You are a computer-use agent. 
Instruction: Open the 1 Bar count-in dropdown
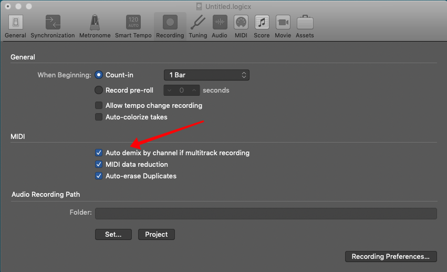click(206, 75)
